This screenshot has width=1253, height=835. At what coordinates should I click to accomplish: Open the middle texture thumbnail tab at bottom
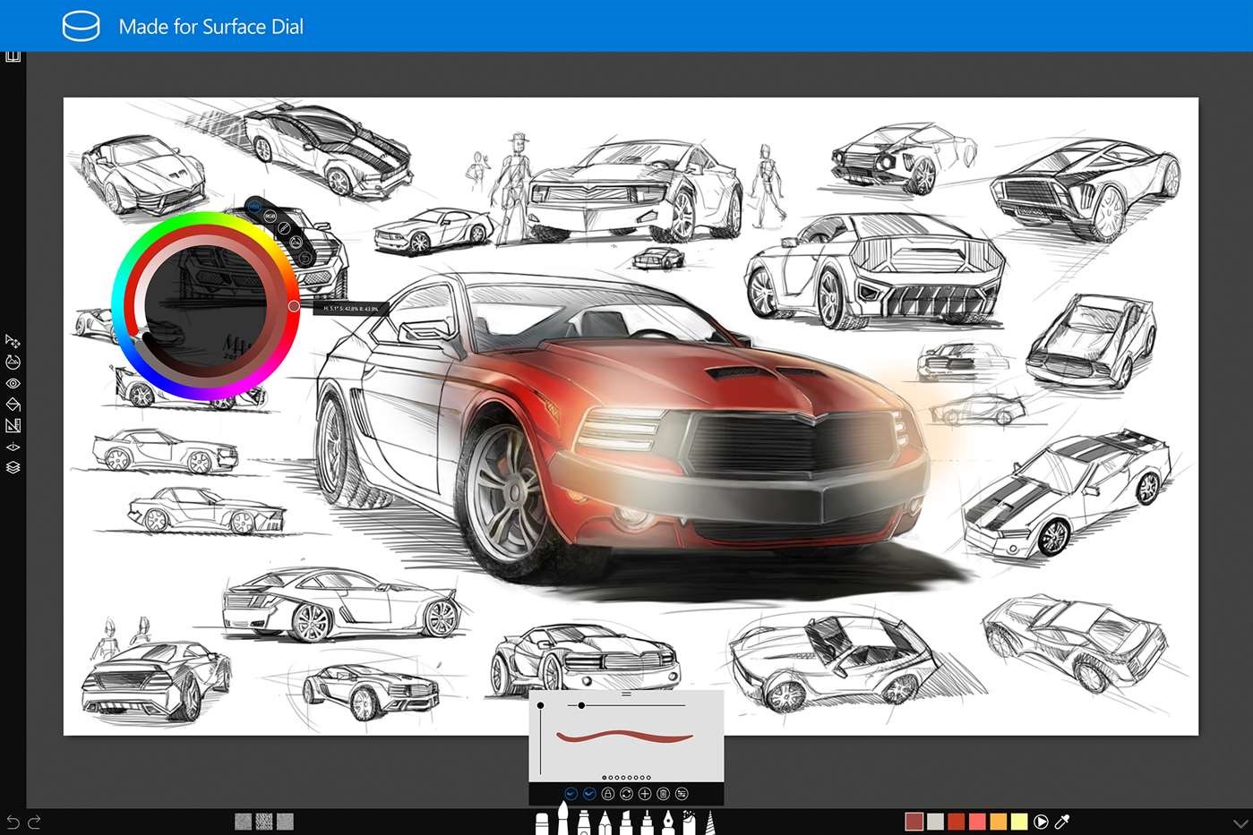264,820
